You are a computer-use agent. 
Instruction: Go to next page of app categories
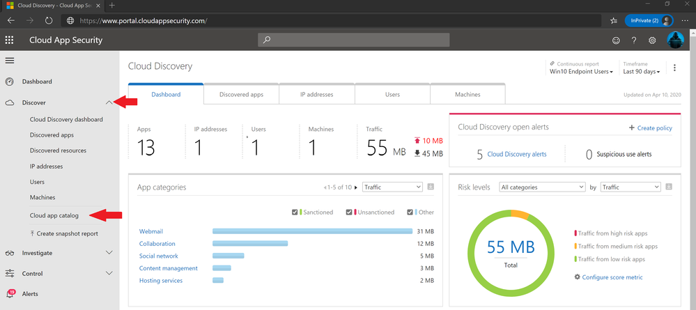[355, 188]
